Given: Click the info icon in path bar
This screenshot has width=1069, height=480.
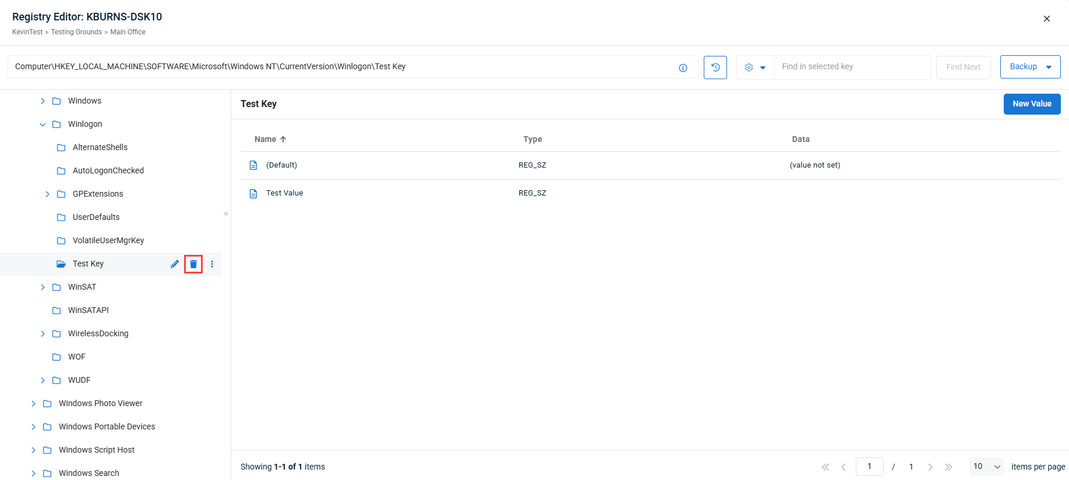Looking at the screenshot, I should [683, 68].
